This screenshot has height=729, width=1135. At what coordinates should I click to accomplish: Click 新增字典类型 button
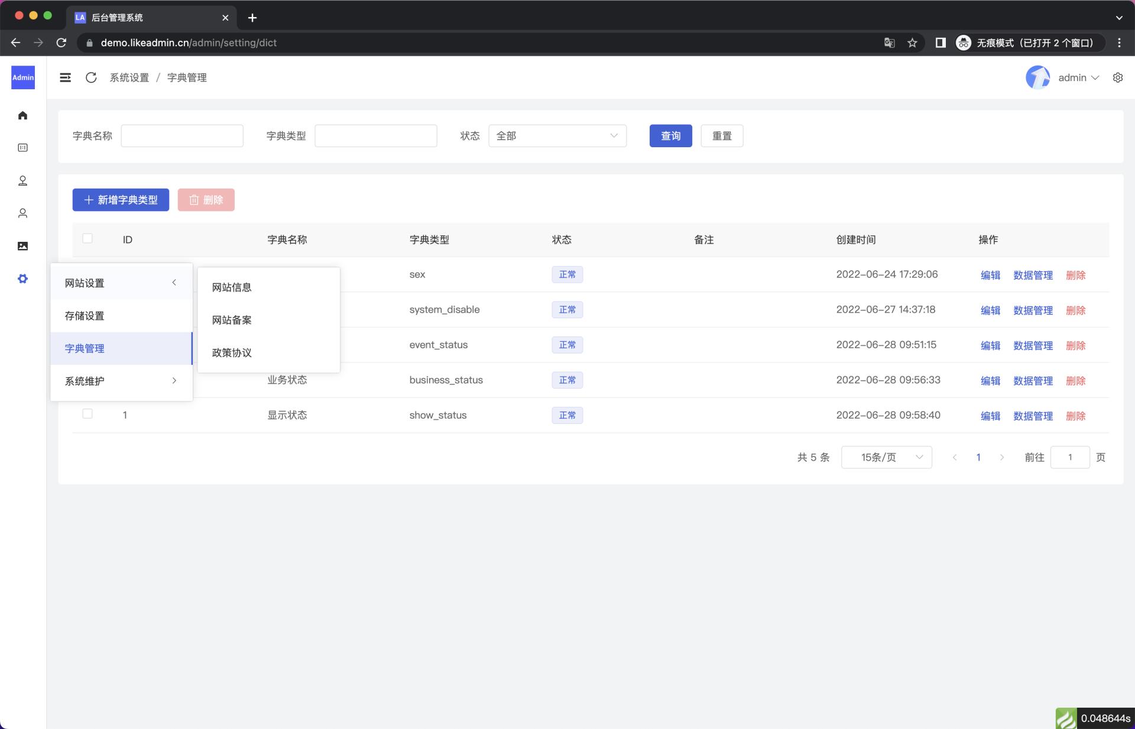[121, 200]
